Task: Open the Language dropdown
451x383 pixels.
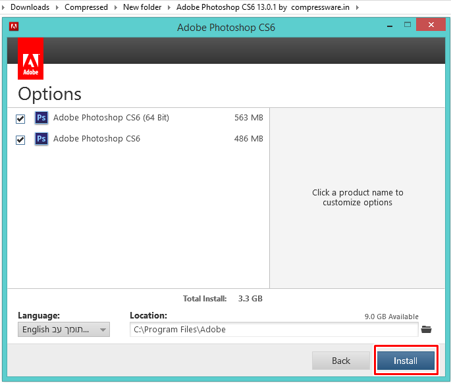Action: pos(64,329)
